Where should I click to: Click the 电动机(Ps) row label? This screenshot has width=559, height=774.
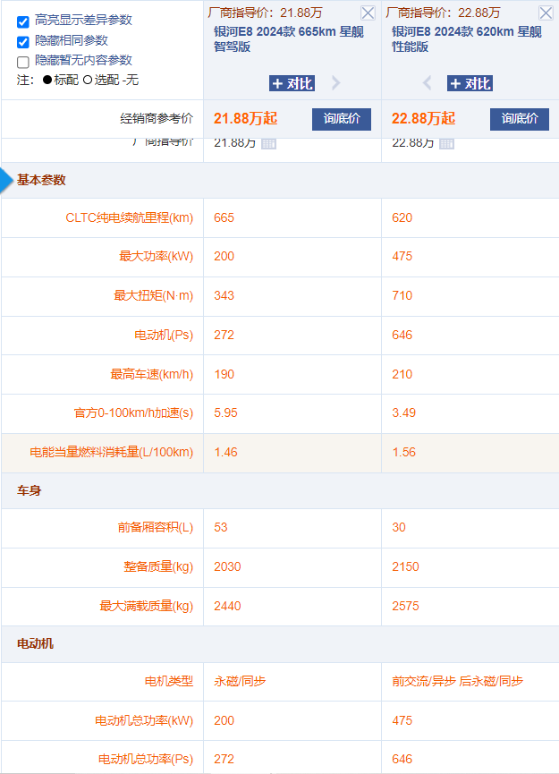pos(164,336)
